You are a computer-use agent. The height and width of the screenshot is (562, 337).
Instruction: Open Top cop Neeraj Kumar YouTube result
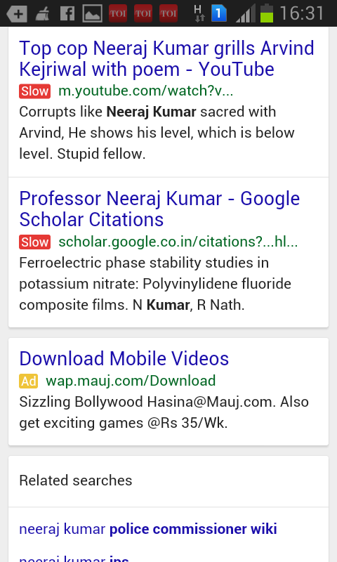click(166, 58)
